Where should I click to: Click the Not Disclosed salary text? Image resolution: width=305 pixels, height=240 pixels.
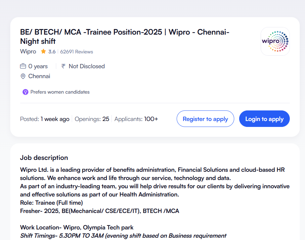(87, 66)
